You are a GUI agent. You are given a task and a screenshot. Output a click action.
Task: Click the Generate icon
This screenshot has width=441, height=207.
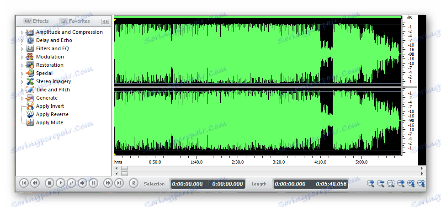click(x=30, y=98)
